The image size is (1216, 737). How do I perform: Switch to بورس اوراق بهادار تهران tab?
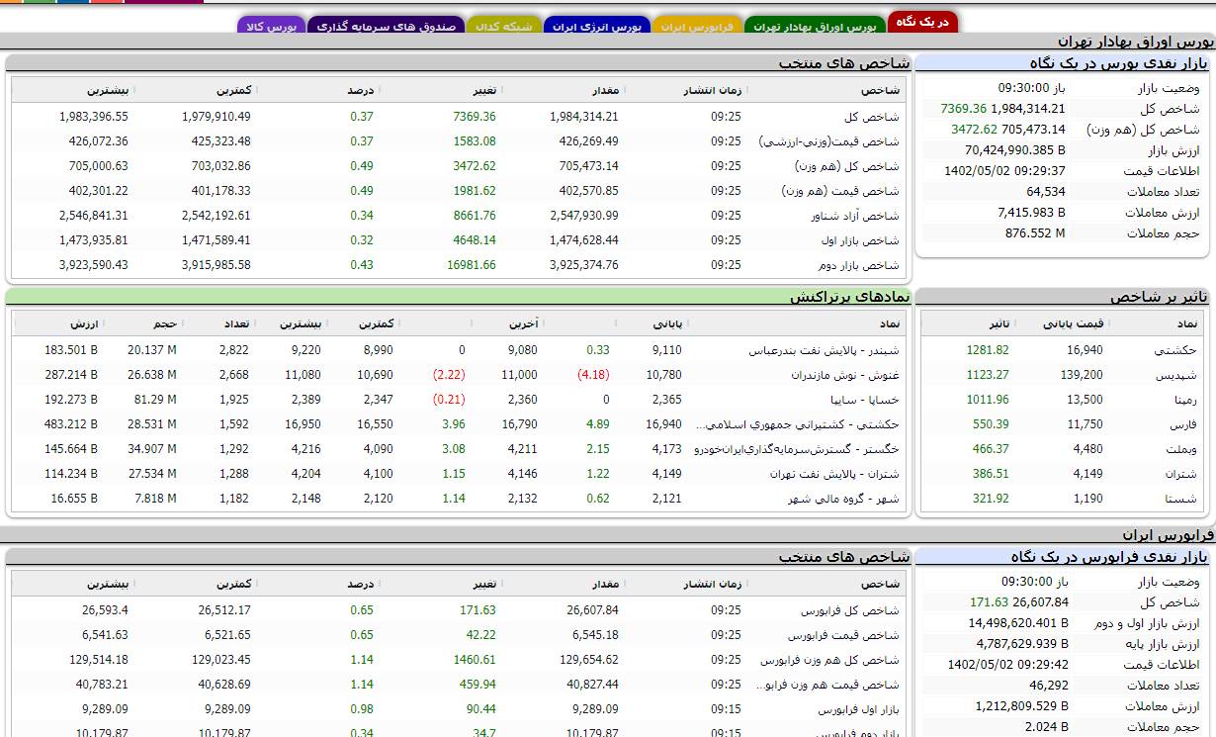[x=815, y=26]
